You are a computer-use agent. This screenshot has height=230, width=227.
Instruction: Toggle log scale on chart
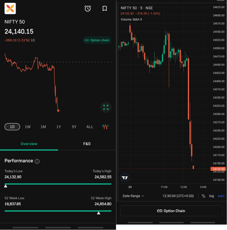(x=211, y=196)
